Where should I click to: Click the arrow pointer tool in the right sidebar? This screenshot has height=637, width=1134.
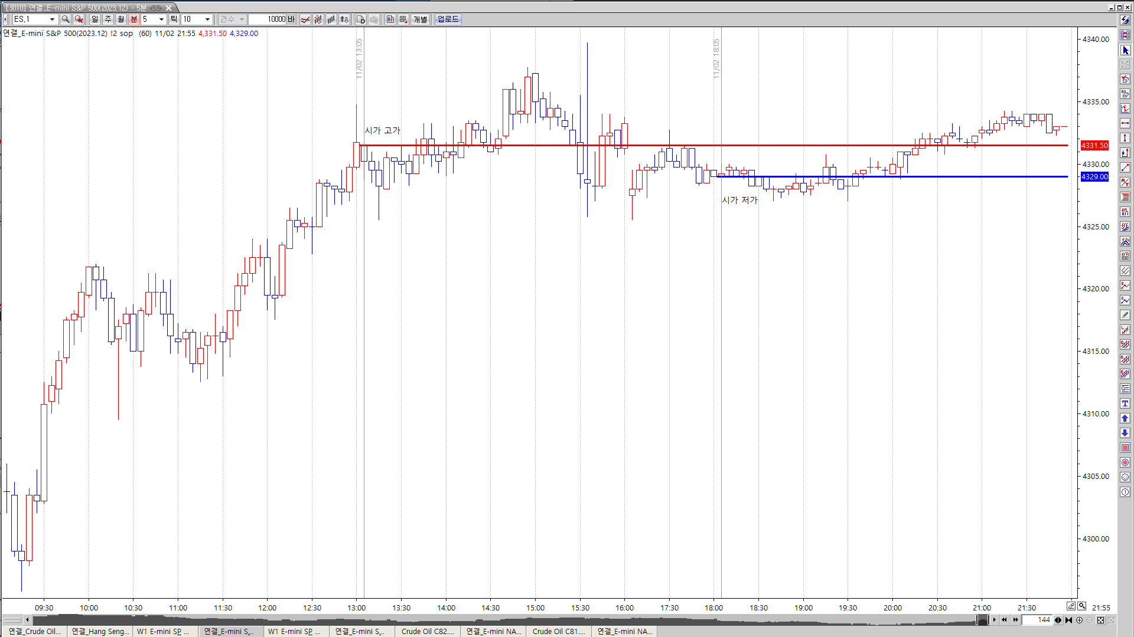pos(1125,50)
